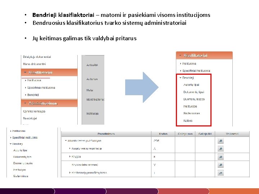This screenshot has height=194, width=259.
Task: Click the view icon in Augalų veislių registracija row
Action: click(x=221, y=149)
